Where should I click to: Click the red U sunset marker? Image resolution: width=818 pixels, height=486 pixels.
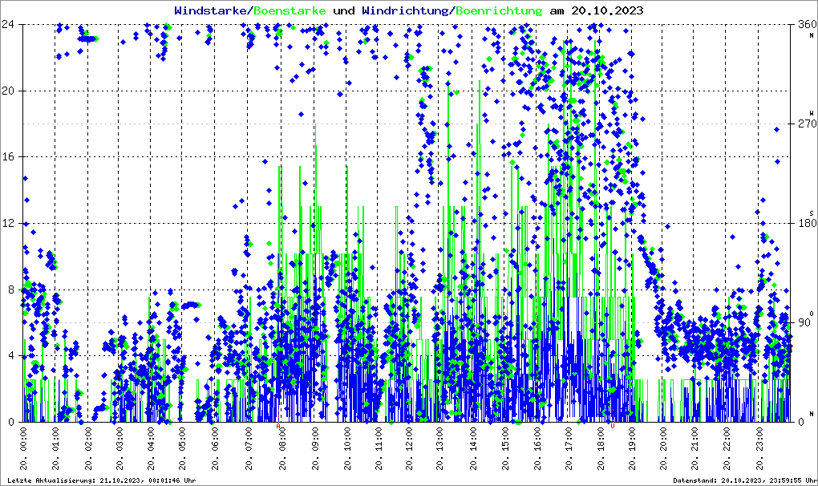tap(613, 426)
